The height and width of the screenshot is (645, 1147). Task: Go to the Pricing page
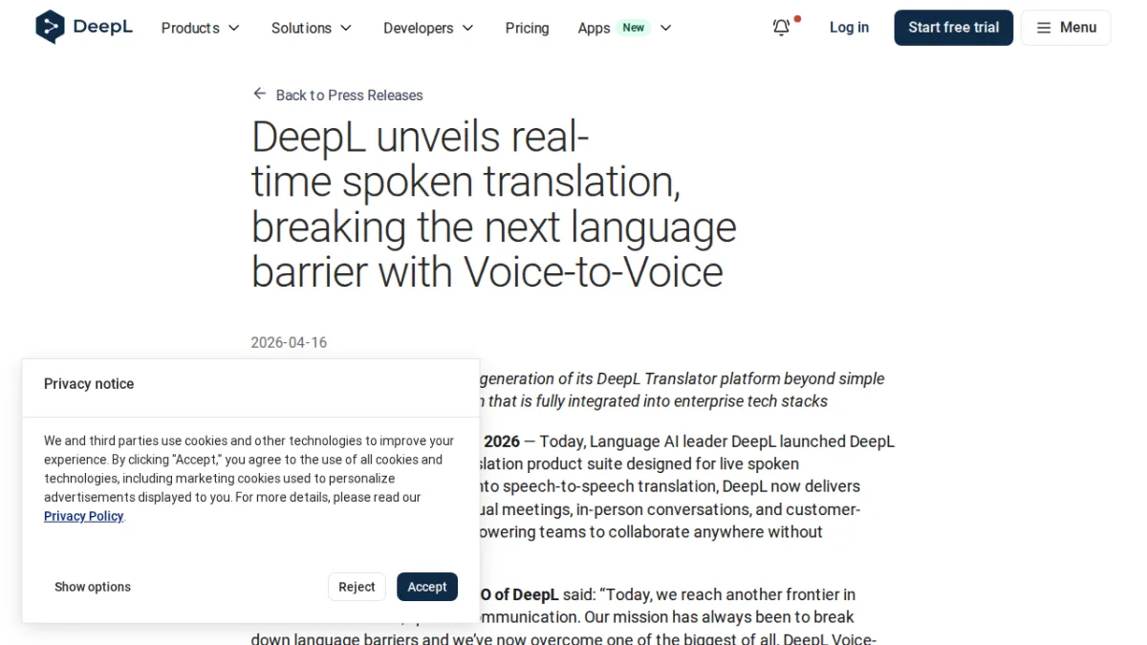527,28
